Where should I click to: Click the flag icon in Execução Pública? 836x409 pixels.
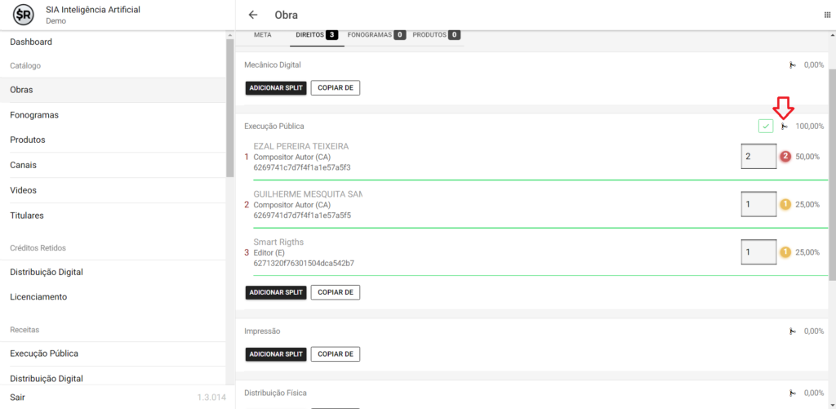785,127
